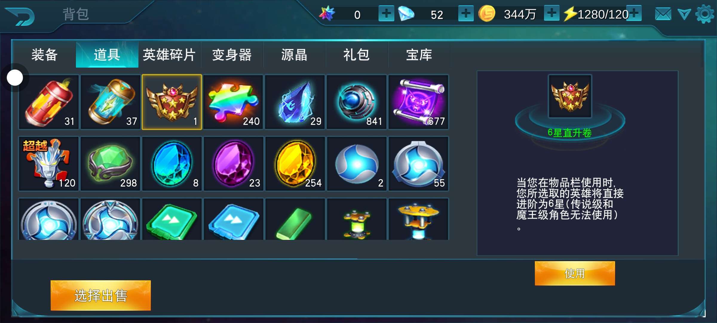The height and width of the screenshot is (323, 717).
Task: Switch to the 装备 tab
Action: click(x=45, y=55)
